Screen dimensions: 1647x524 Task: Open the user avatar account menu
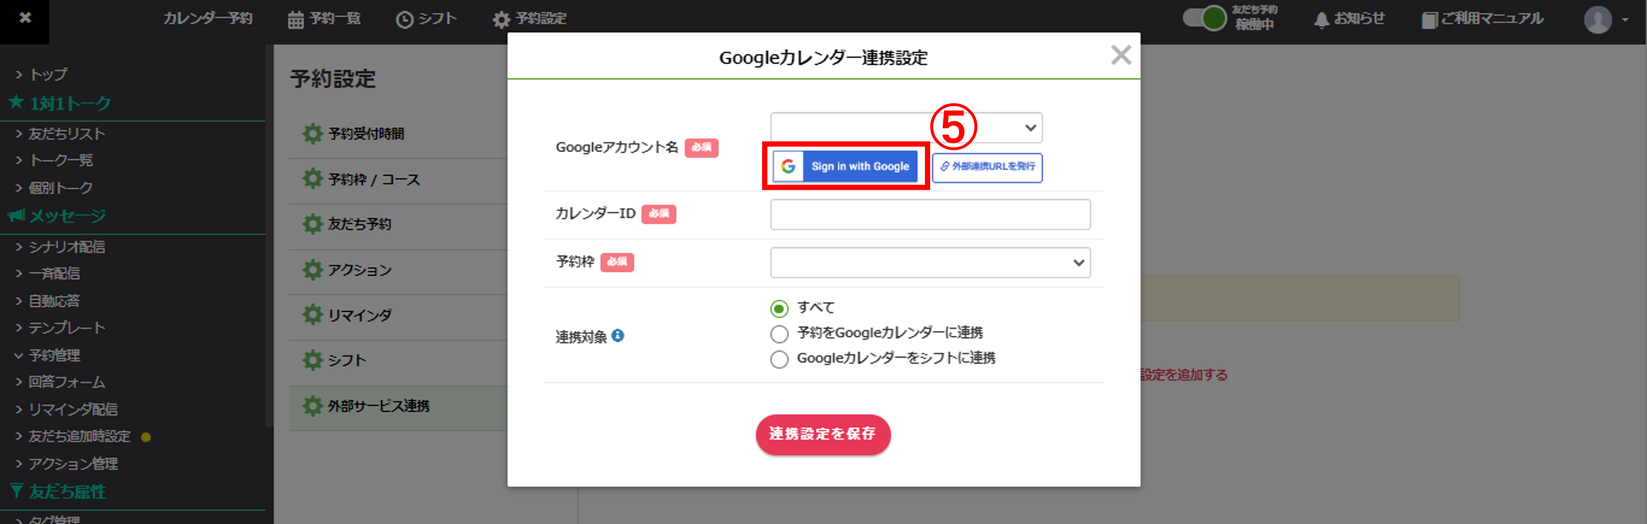[x=1605, y=19]
